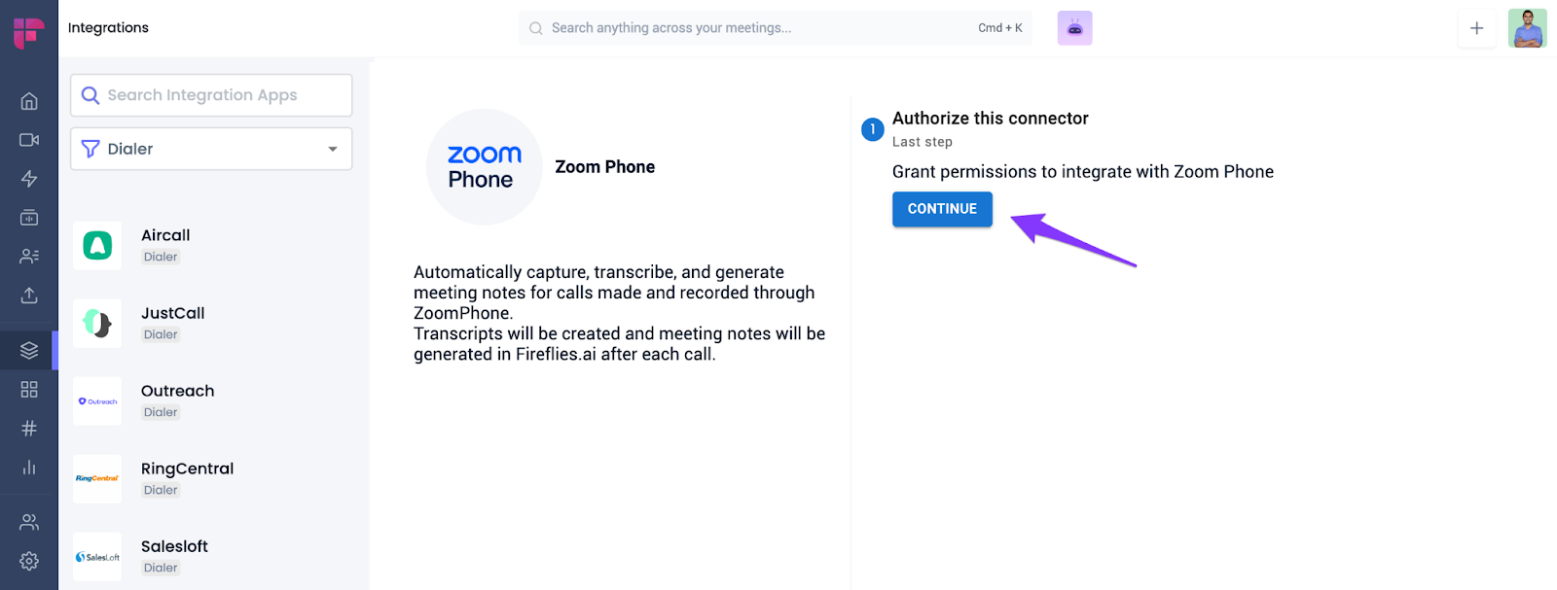Open the hashtag Topics icon
Viewport: 1557px width, 590px height.
point(29,429)
